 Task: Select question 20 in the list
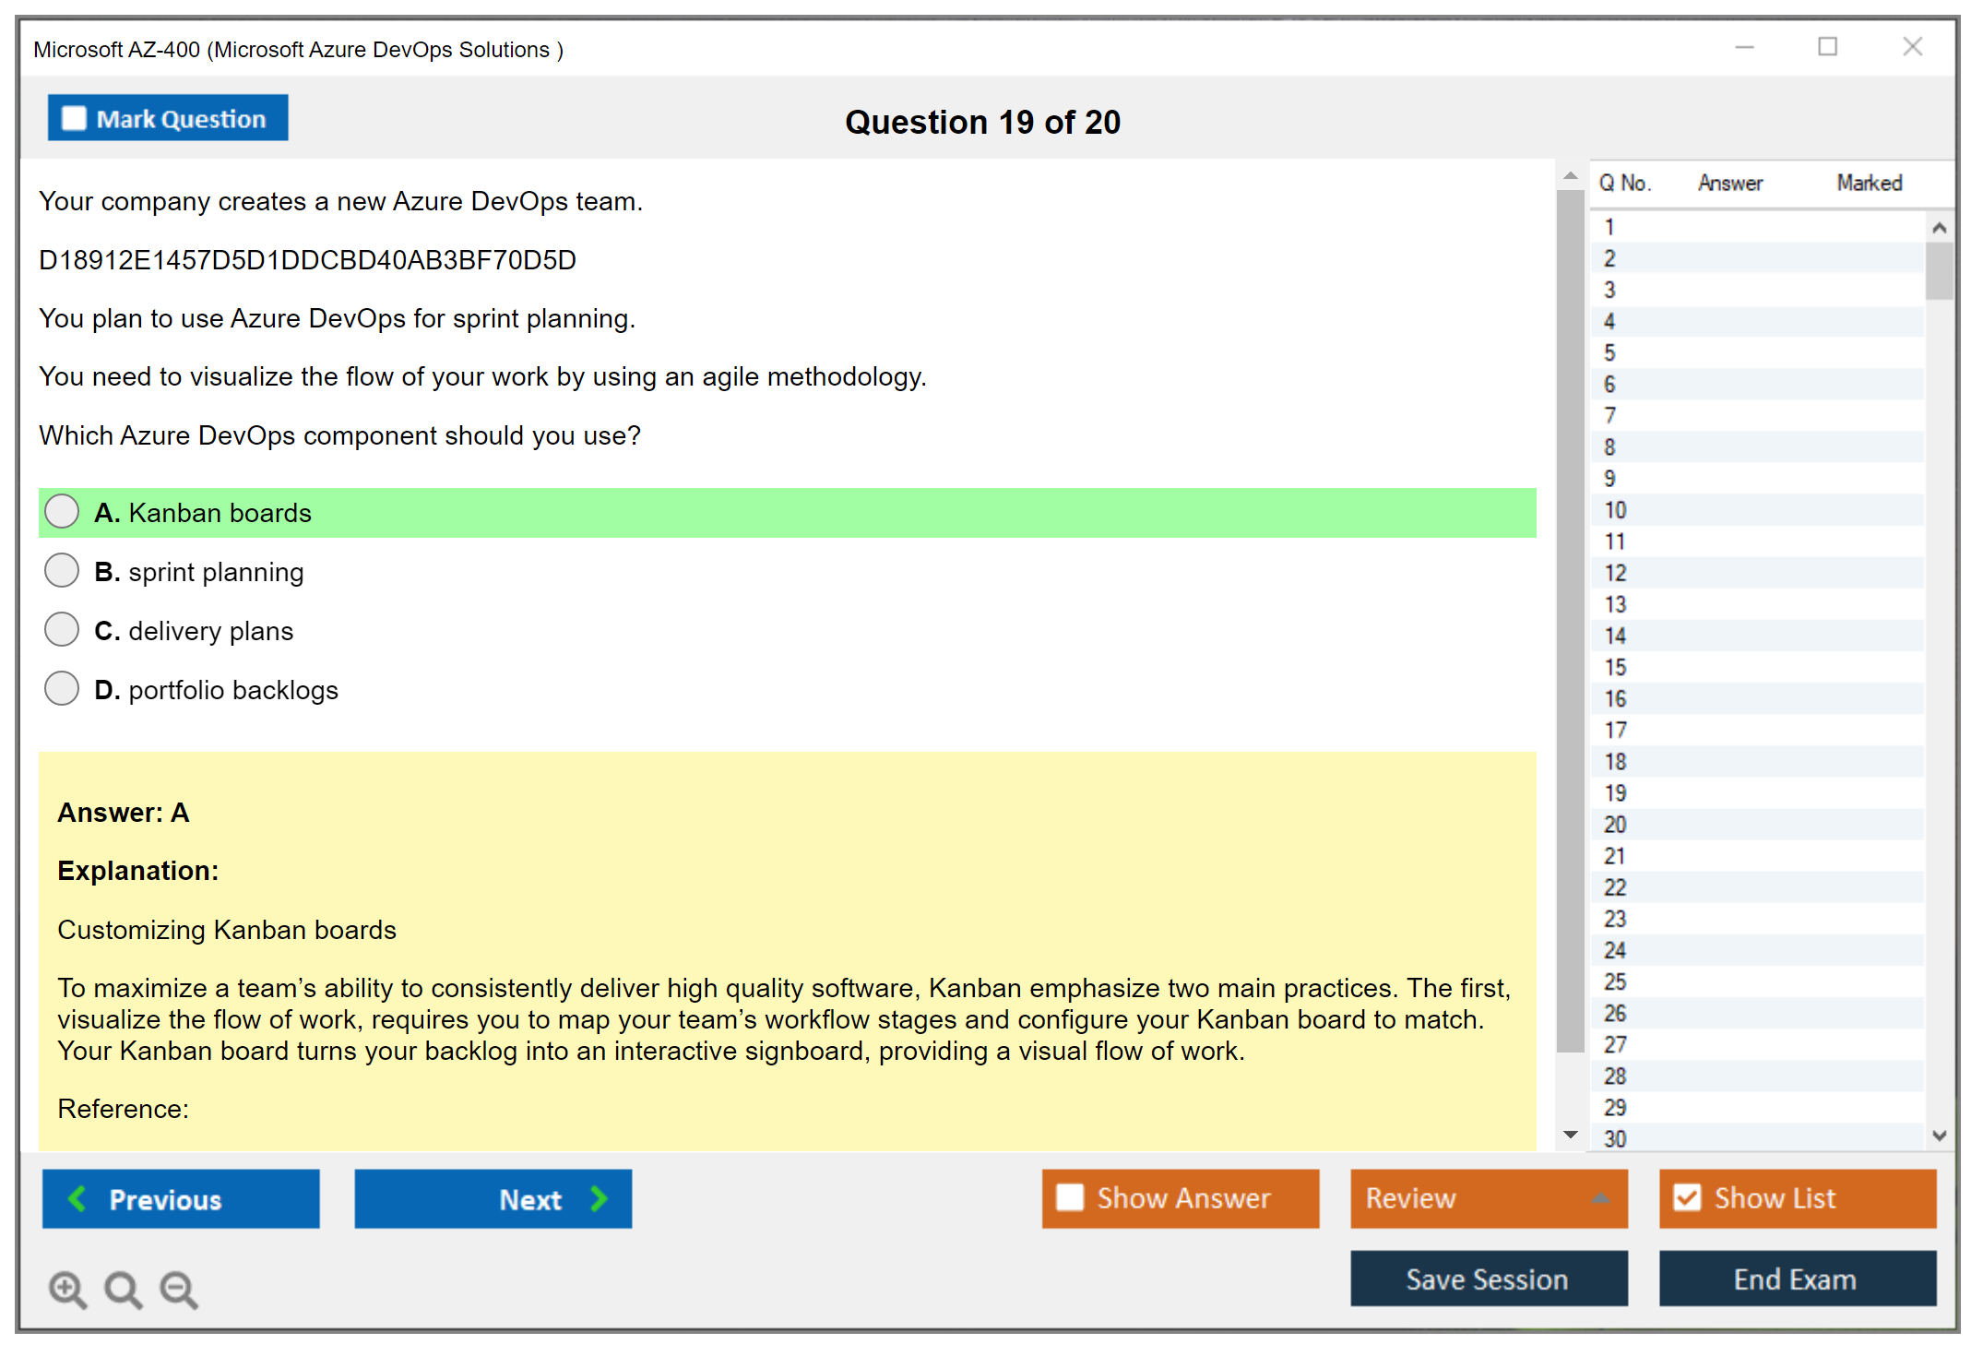[x=1615, y=825]
